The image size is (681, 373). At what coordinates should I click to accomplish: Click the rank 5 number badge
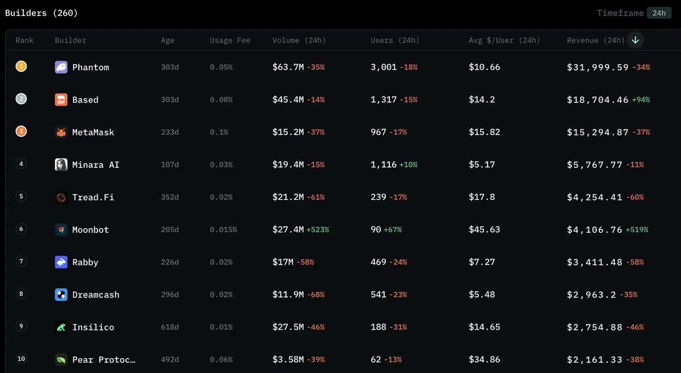[21, 196]
